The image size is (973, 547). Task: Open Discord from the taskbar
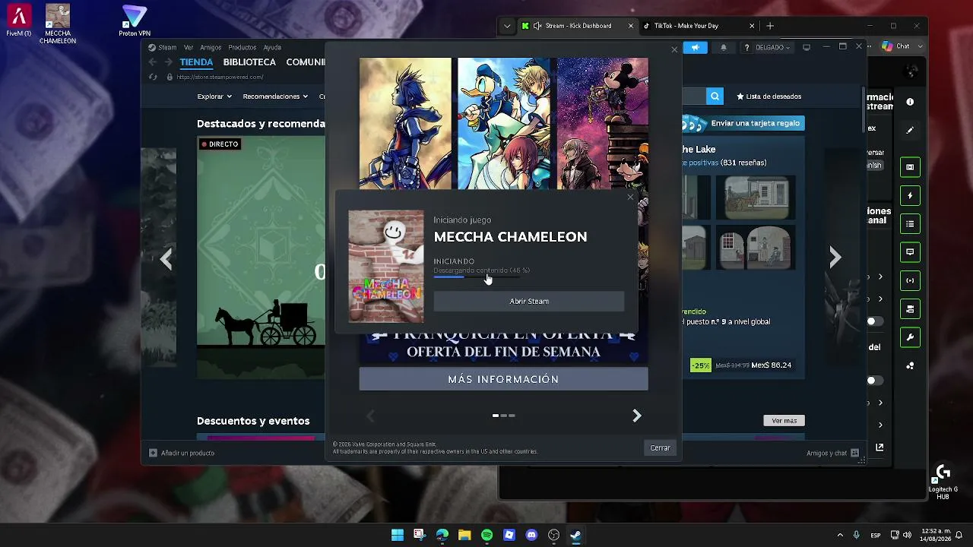pos(531,535)
